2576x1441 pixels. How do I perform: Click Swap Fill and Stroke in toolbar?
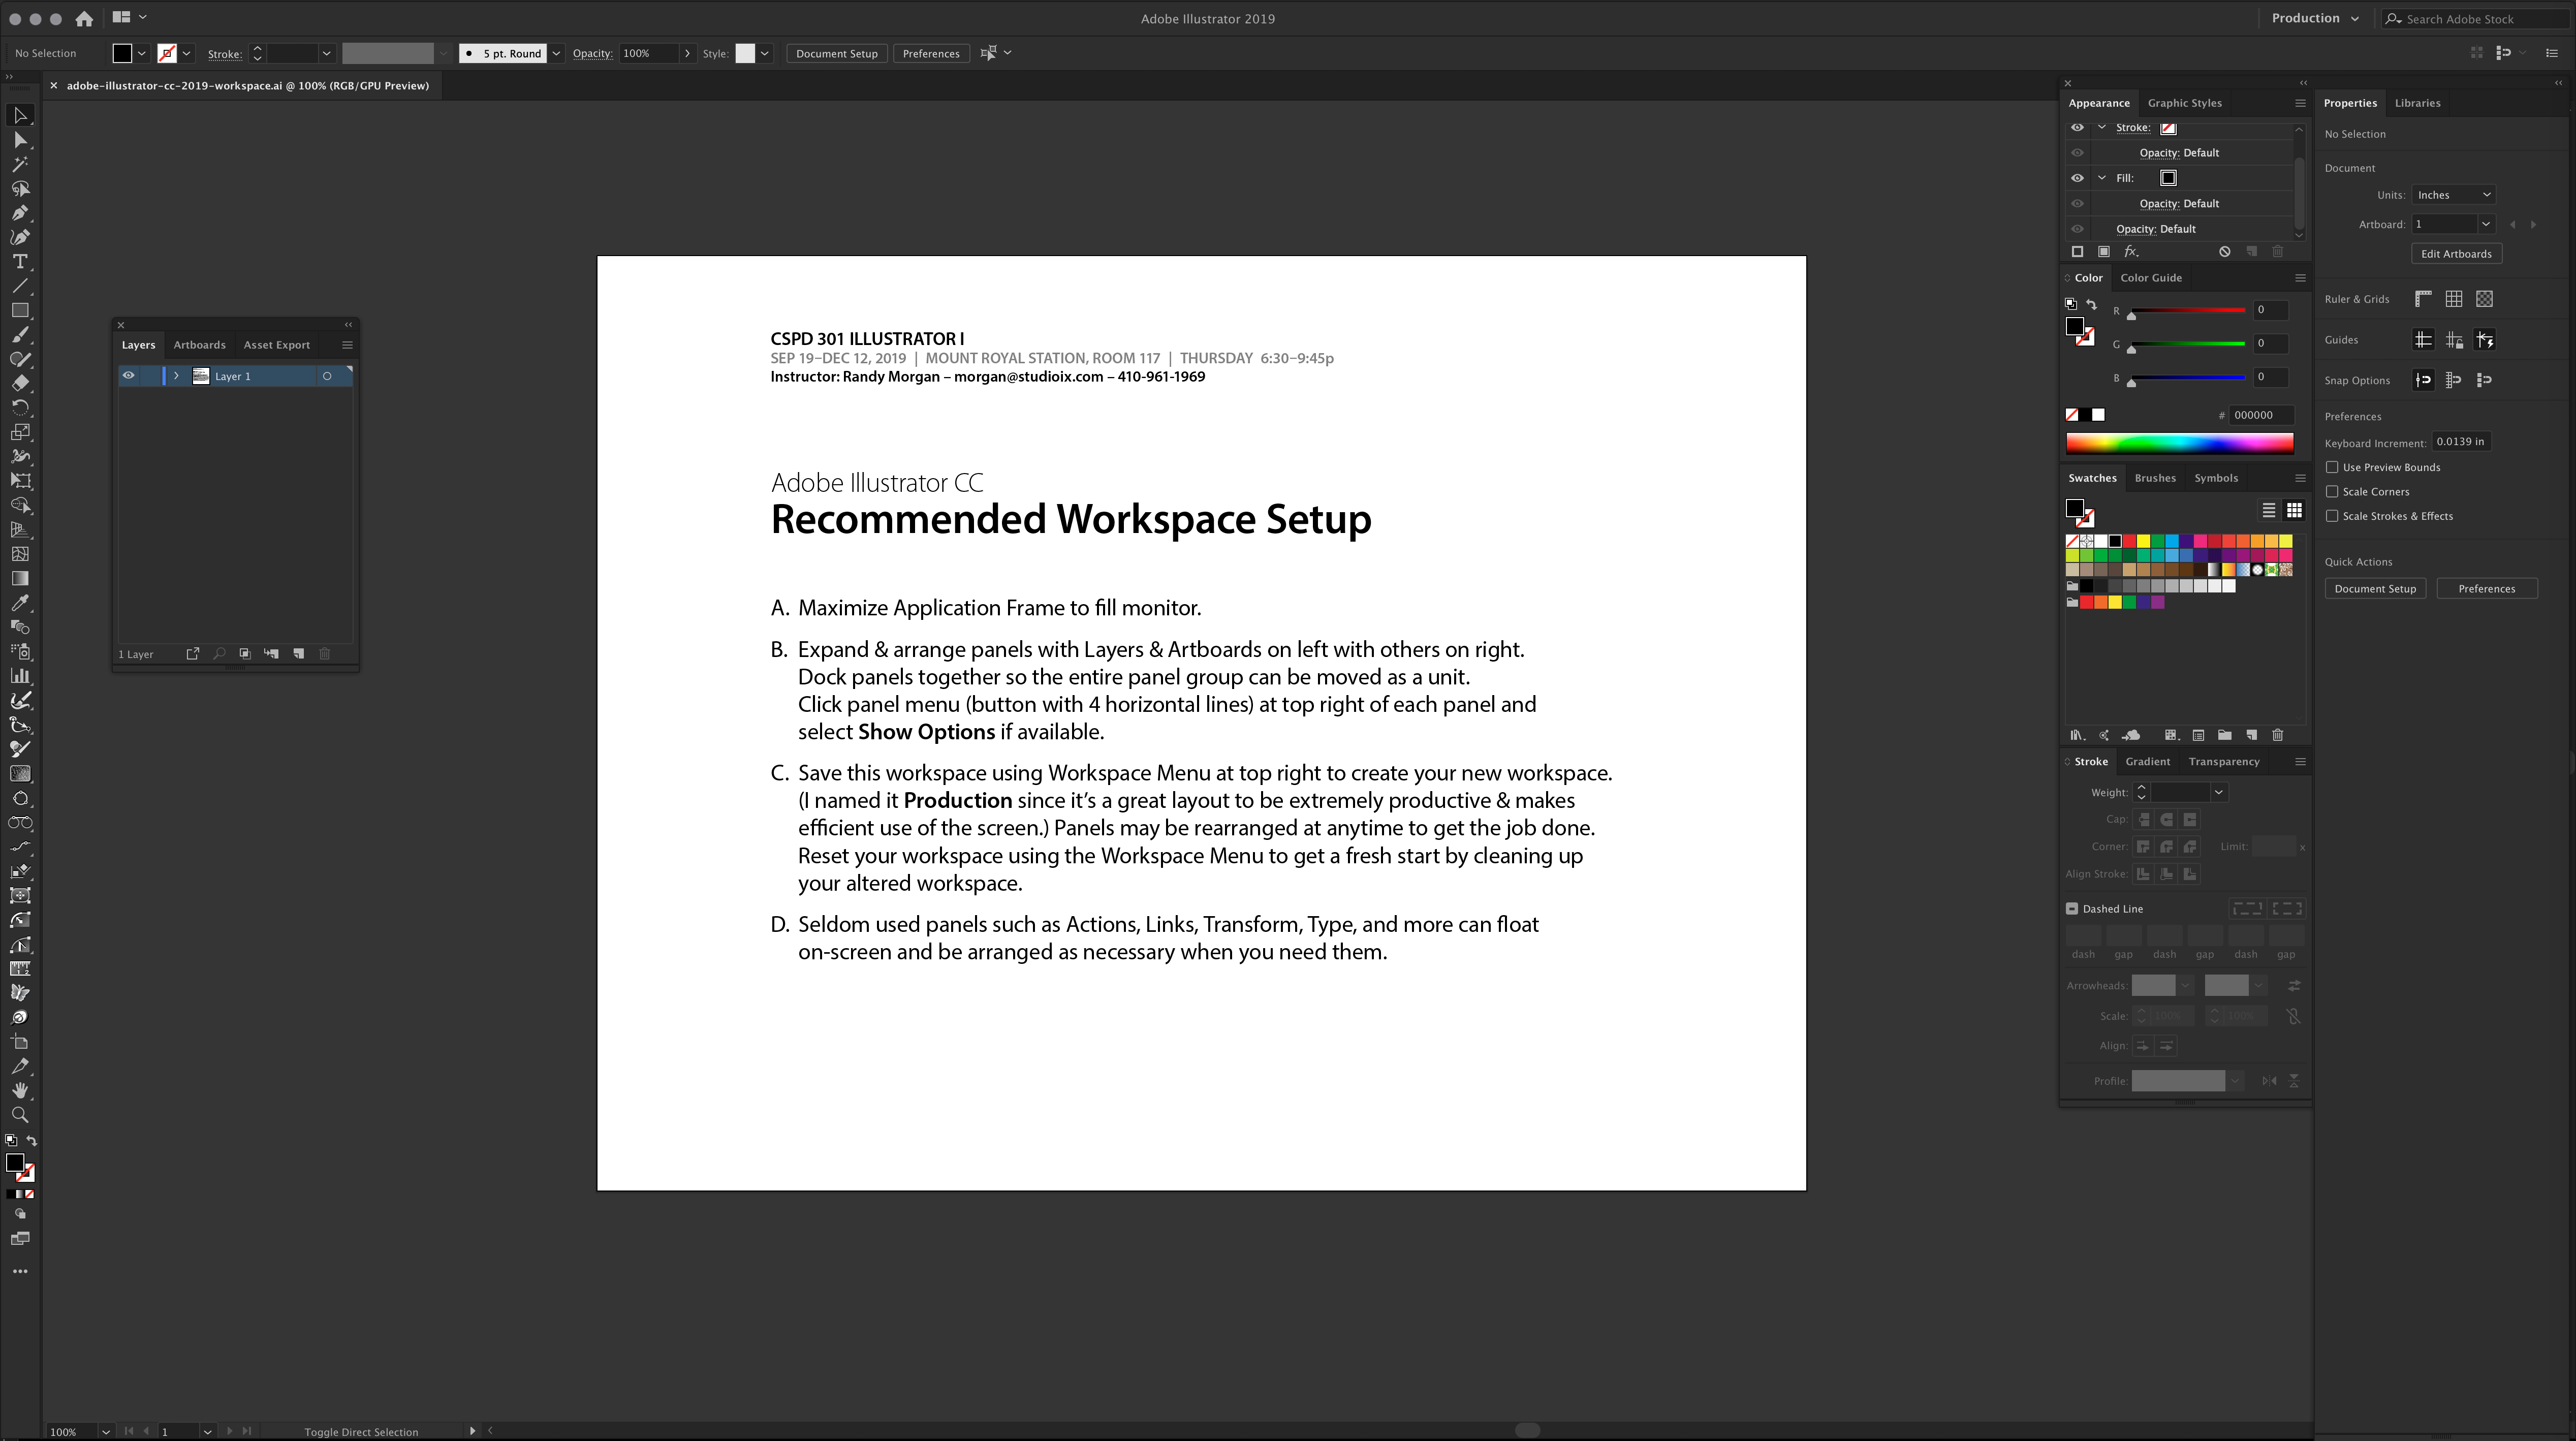(32, 1141)
